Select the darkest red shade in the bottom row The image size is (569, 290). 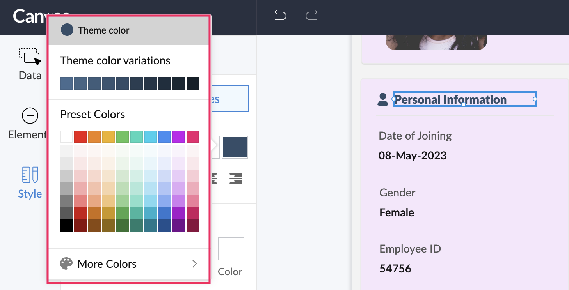[x=80, y=226]
